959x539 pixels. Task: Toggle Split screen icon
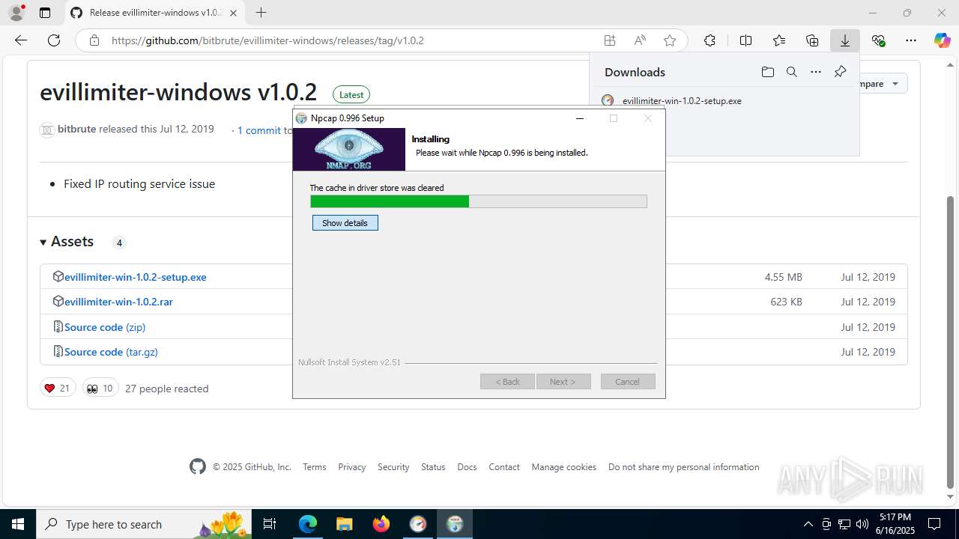[745, 40]
